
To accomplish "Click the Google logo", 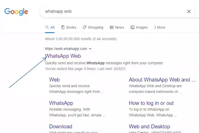I will click(x=16, y=12).
